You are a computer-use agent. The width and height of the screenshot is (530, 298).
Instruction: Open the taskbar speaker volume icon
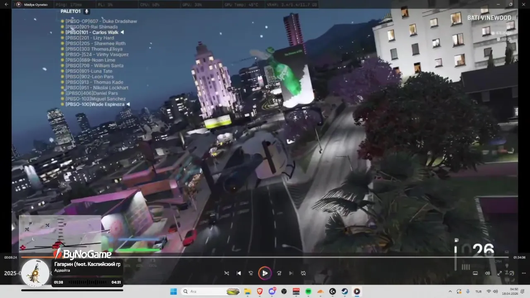[x=496, y=291]
